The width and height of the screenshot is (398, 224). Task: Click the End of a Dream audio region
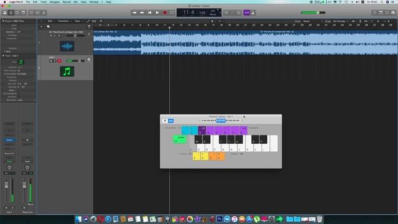pos(245,42)
